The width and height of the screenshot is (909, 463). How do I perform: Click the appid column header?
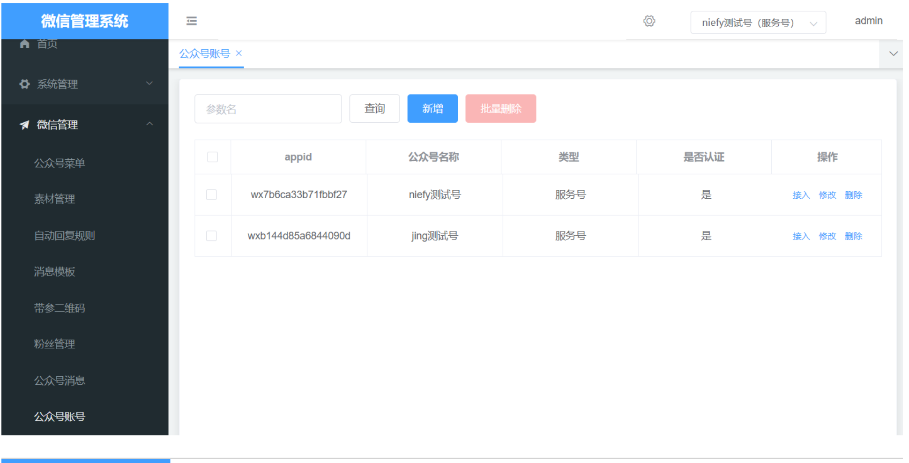298,157
